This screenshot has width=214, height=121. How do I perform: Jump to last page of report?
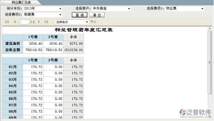[x=46, y=22]
